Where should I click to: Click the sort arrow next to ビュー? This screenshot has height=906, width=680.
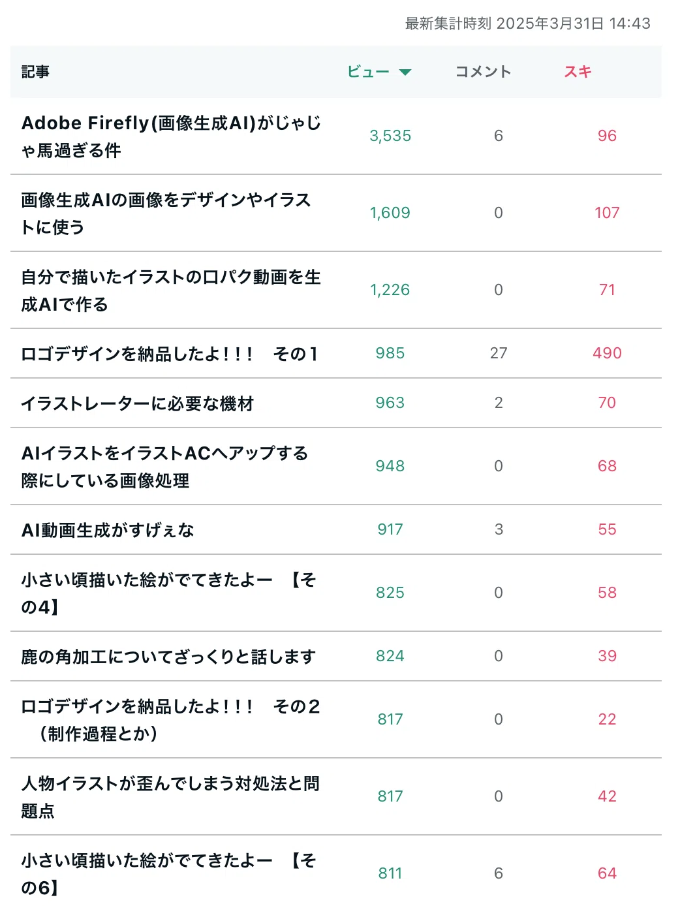405,72
